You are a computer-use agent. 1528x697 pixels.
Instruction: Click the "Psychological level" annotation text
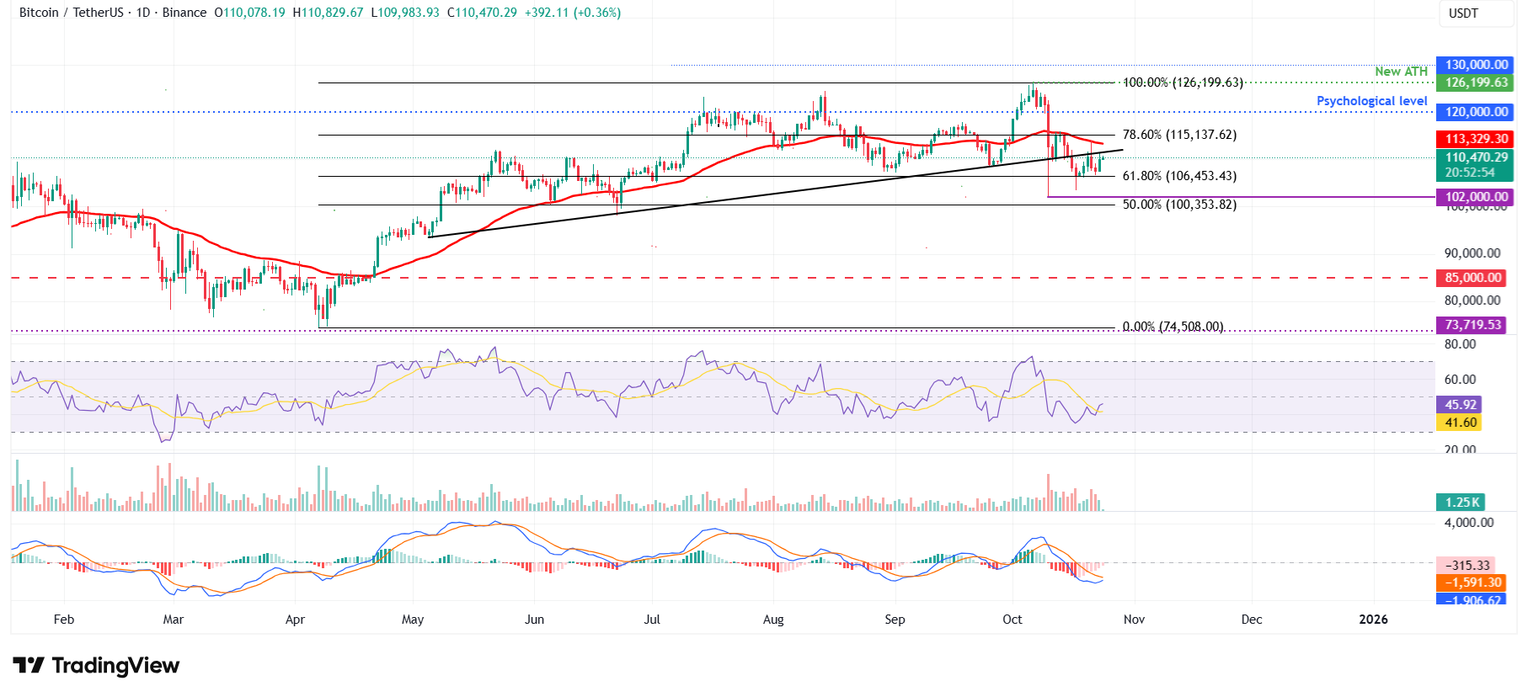[x=1371, y=101]
